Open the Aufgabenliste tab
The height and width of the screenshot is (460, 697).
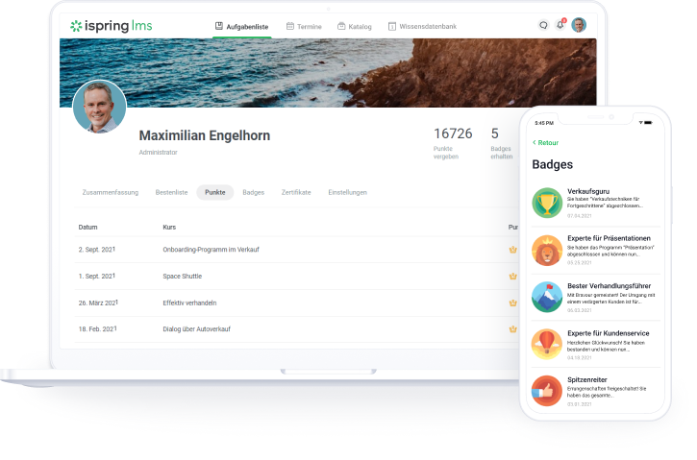coord(242,27)
